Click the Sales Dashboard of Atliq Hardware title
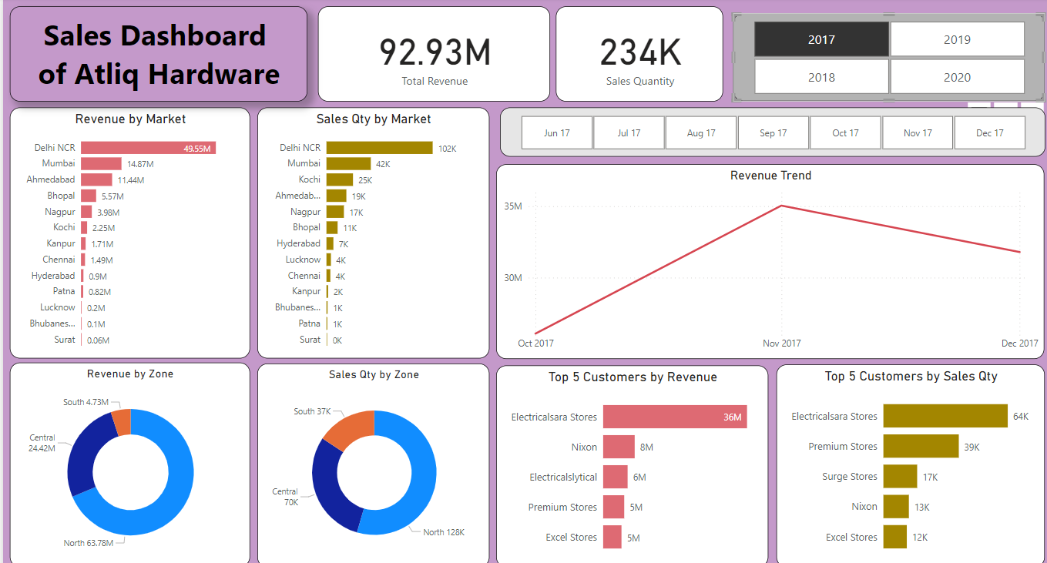 (x=159, y=55)
